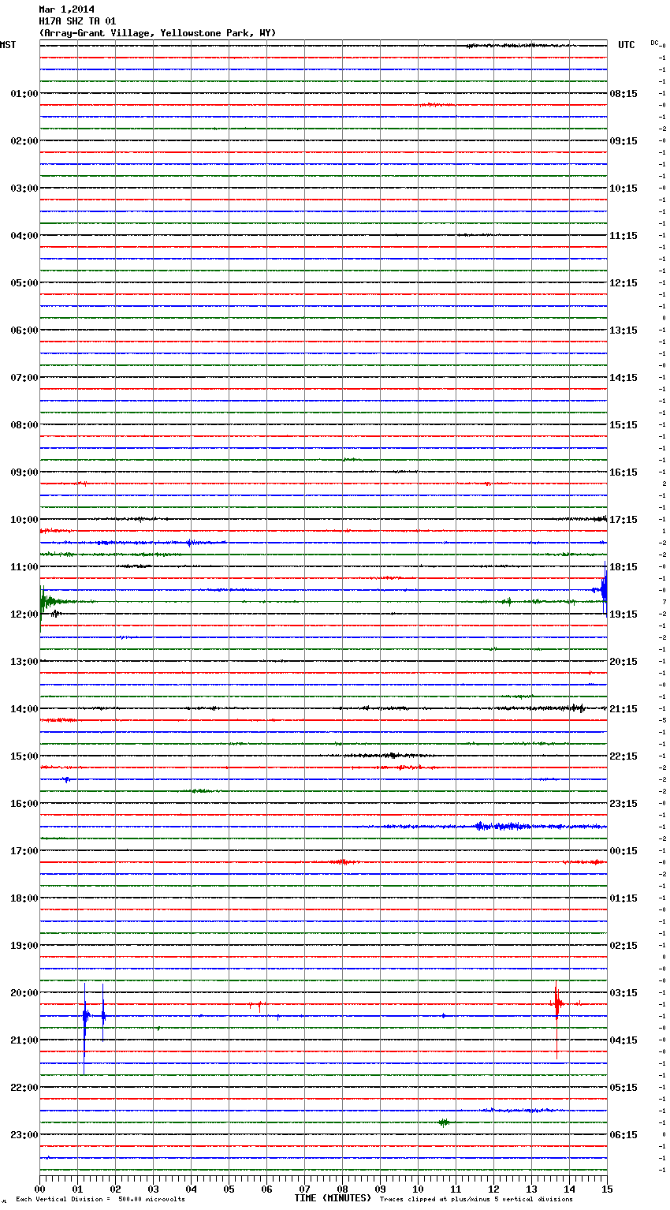Select the 18:00 MST time label
Screen dimensions: 670x1210
24,898
